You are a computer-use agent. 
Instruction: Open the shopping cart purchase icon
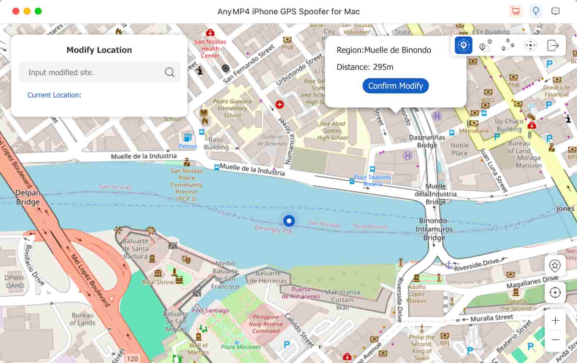coord(516,11)
